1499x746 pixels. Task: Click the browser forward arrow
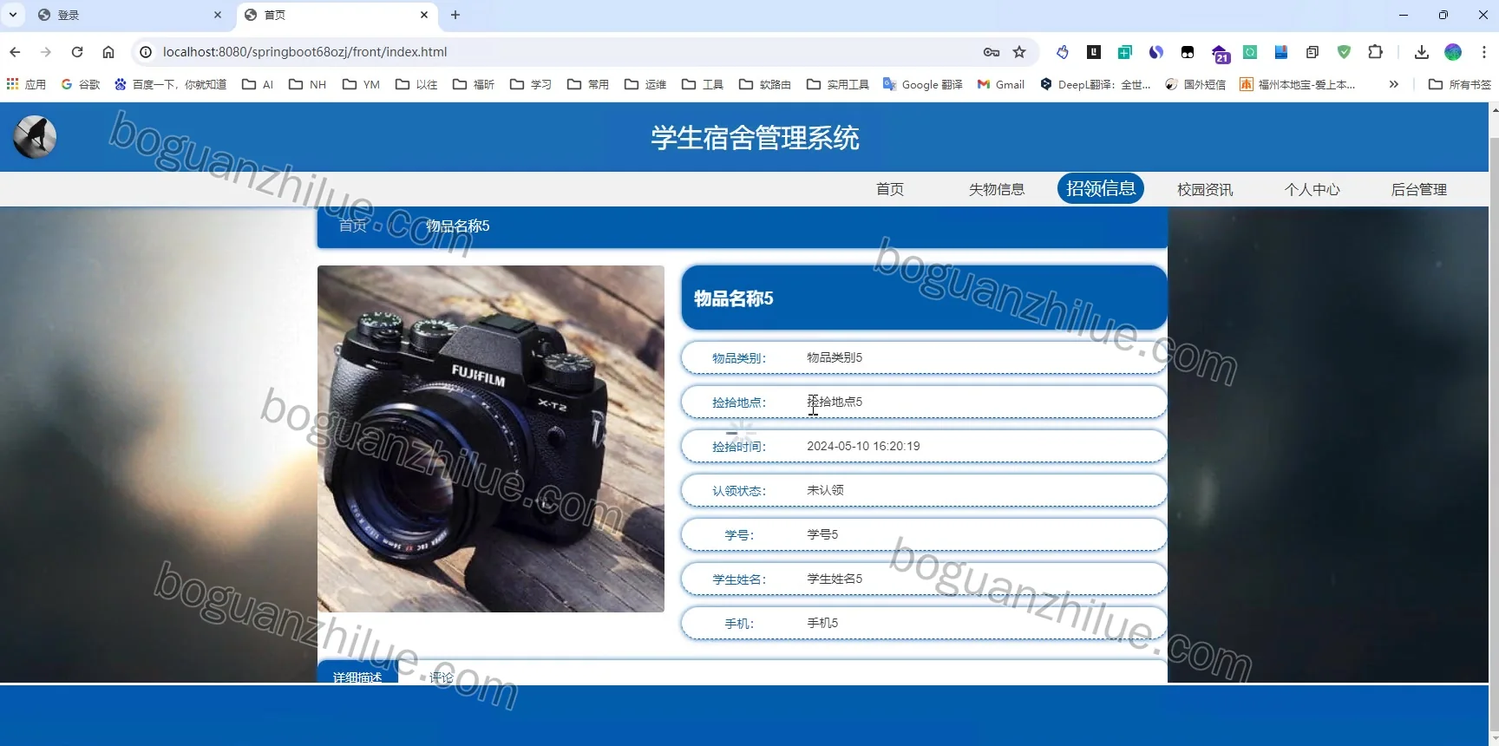click(46, 52)
